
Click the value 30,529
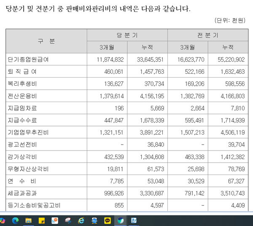(x=196, y=181)
